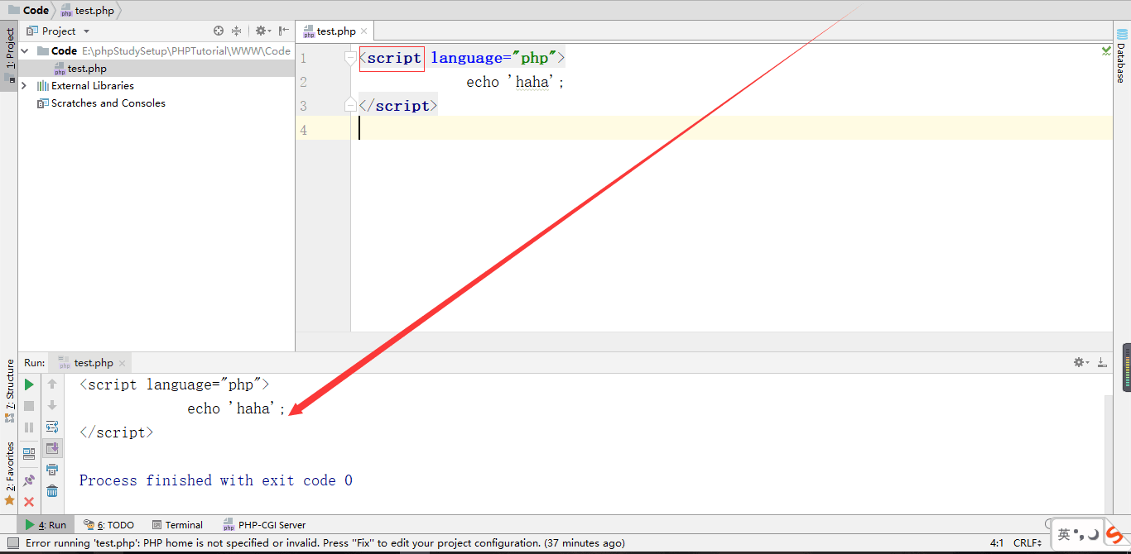Click line number 2 in gutter
The height and width of the screenshot is (554, 1131).
click(x=304, y=82)
